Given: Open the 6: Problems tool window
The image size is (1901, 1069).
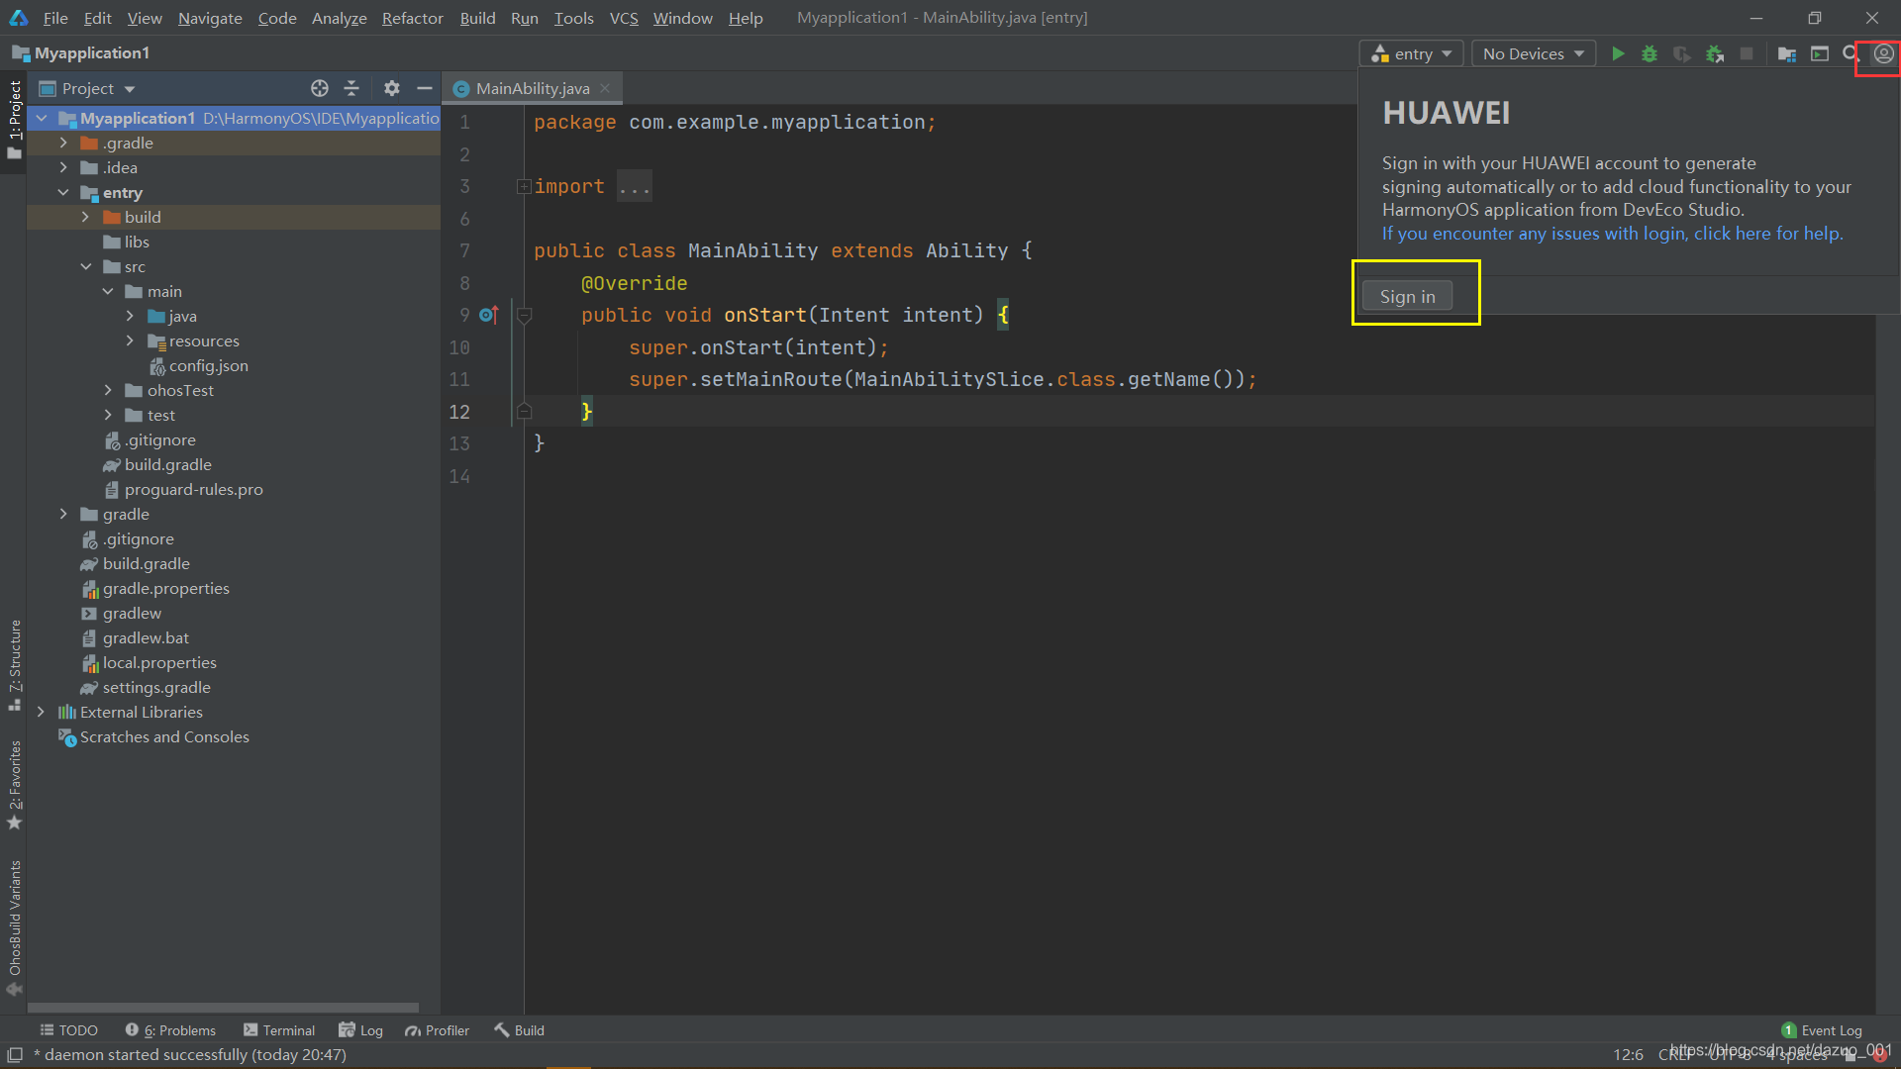Looking at the screenshot, I should tap(170, 1030).
